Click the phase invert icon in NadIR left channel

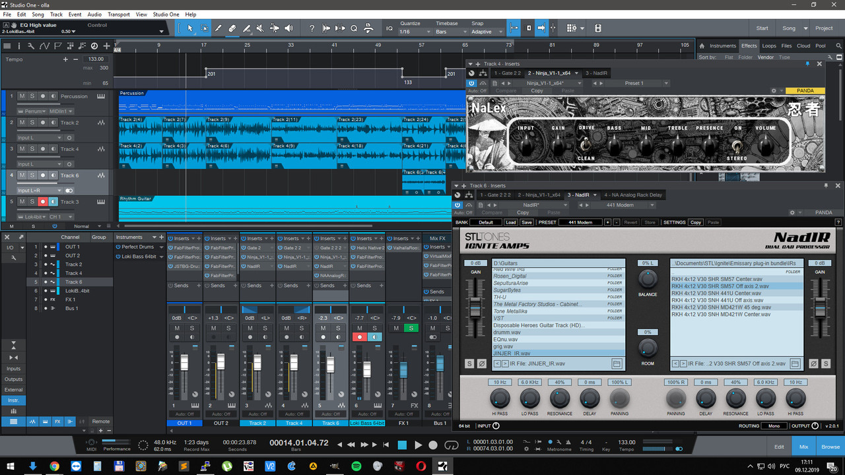click(x=481, y=364)
